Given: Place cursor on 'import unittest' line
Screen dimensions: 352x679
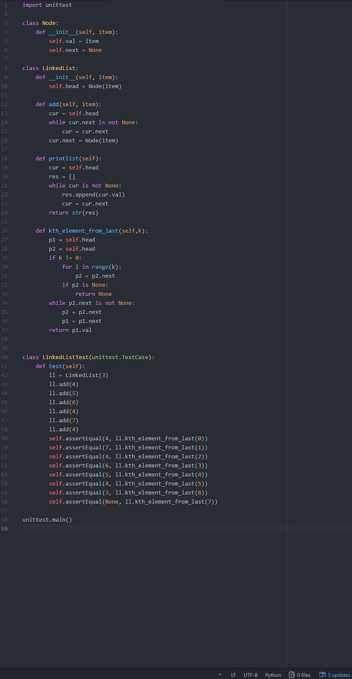Looking at the screenshot, I should [x=47, y=5].
